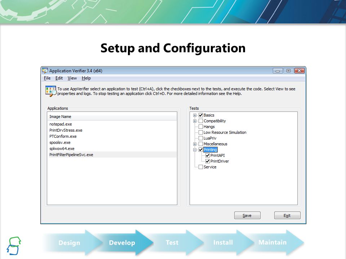This screenshot has width=346, height=259.
Task: Uncheck the Basics test checkbox
Action: pyautogui.click(x=201, y=115)
